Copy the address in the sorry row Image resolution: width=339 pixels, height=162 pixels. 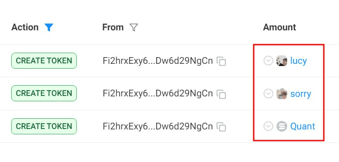coord(222,94)
